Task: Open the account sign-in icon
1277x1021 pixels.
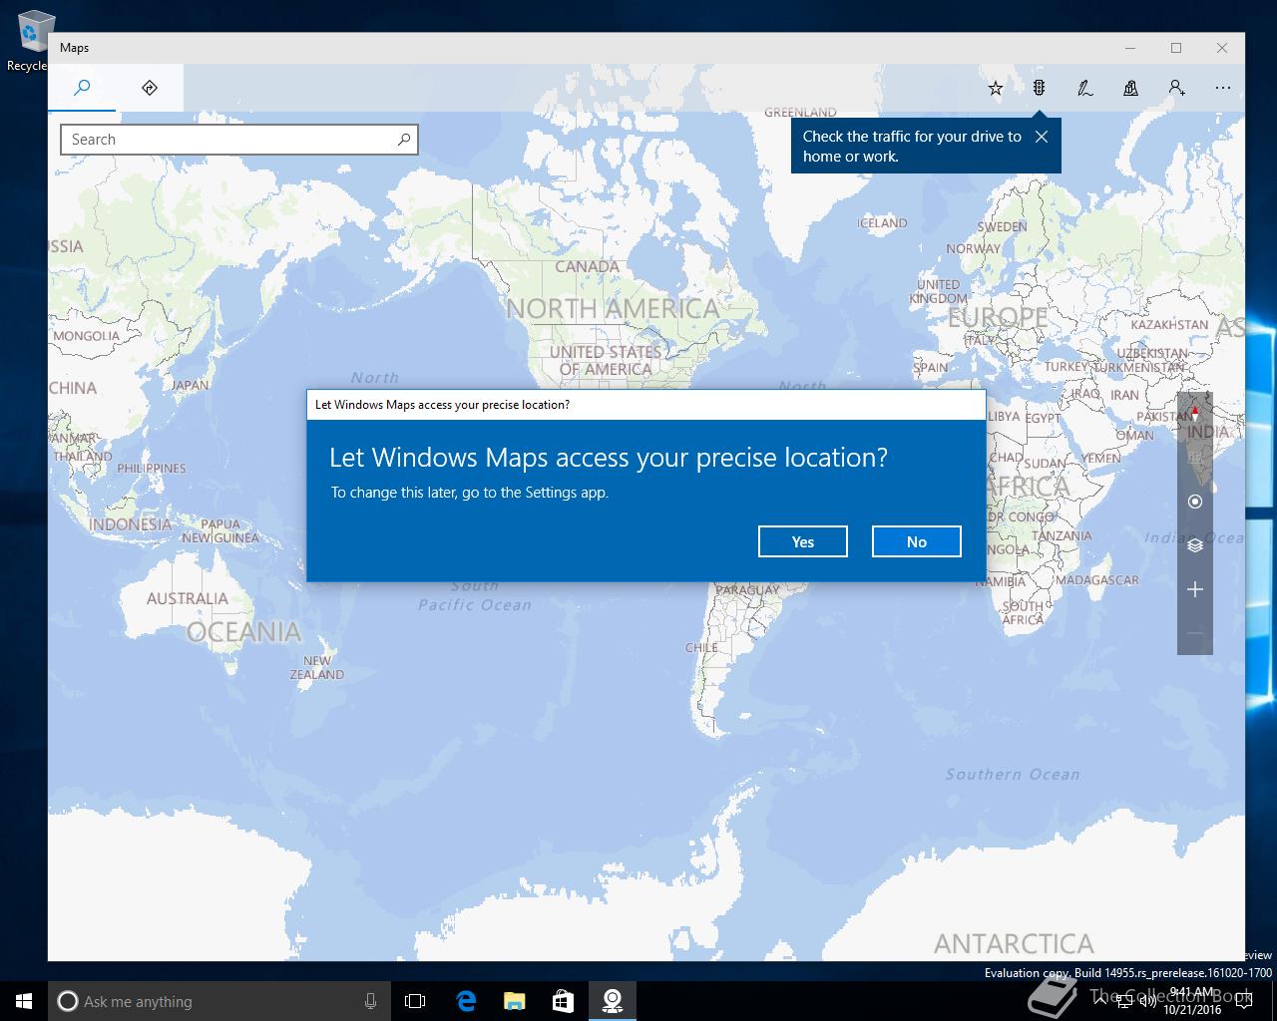Action: (1176, 88)
